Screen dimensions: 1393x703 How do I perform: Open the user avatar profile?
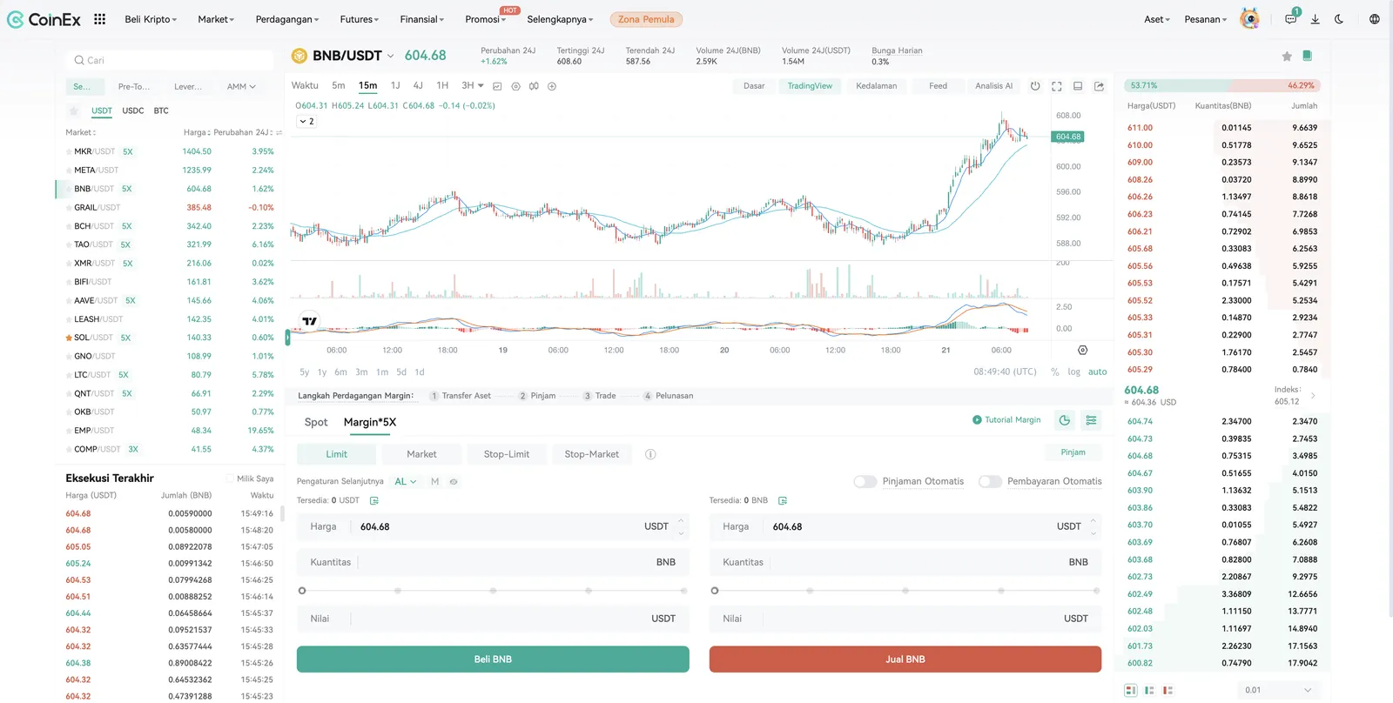click(x=1249, y=19)
